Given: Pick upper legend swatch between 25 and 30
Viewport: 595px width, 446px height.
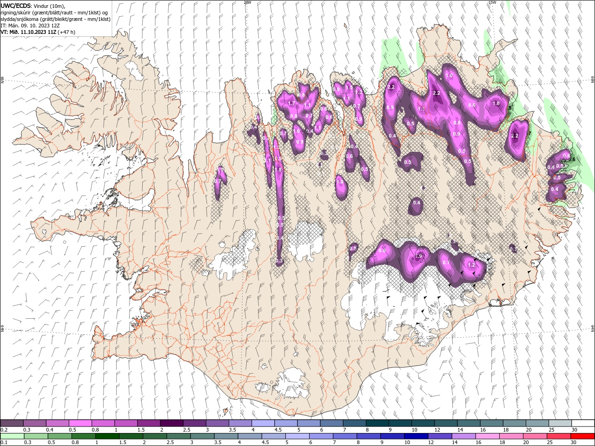Looking at the screenshot, I should click(x=561, y=423).
